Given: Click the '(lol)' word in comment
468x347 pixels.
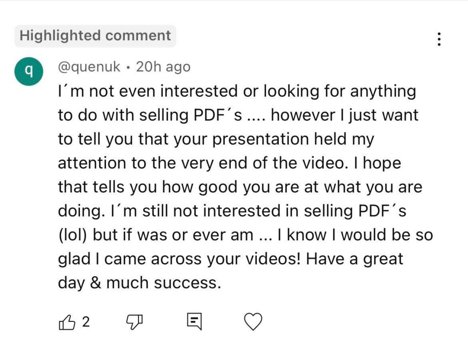Looking at the screenshot, I should (x=73, y=235).
